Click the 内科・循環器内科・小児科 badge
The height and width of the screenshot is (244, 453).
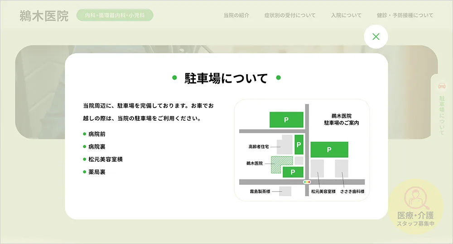[x=115, y=15]
